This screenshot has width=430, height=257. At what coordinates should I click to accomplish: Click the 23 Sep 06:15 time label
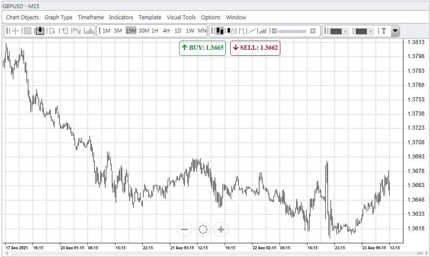pyautogui.click(x=374, y=248)
